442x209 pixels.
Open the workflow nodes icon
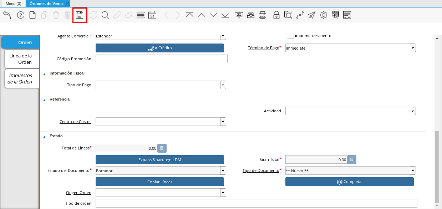[x=300, y=15]
